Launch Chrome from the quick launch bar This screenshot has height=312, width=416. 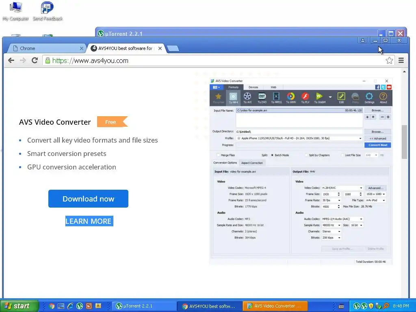tap(52, 306)
